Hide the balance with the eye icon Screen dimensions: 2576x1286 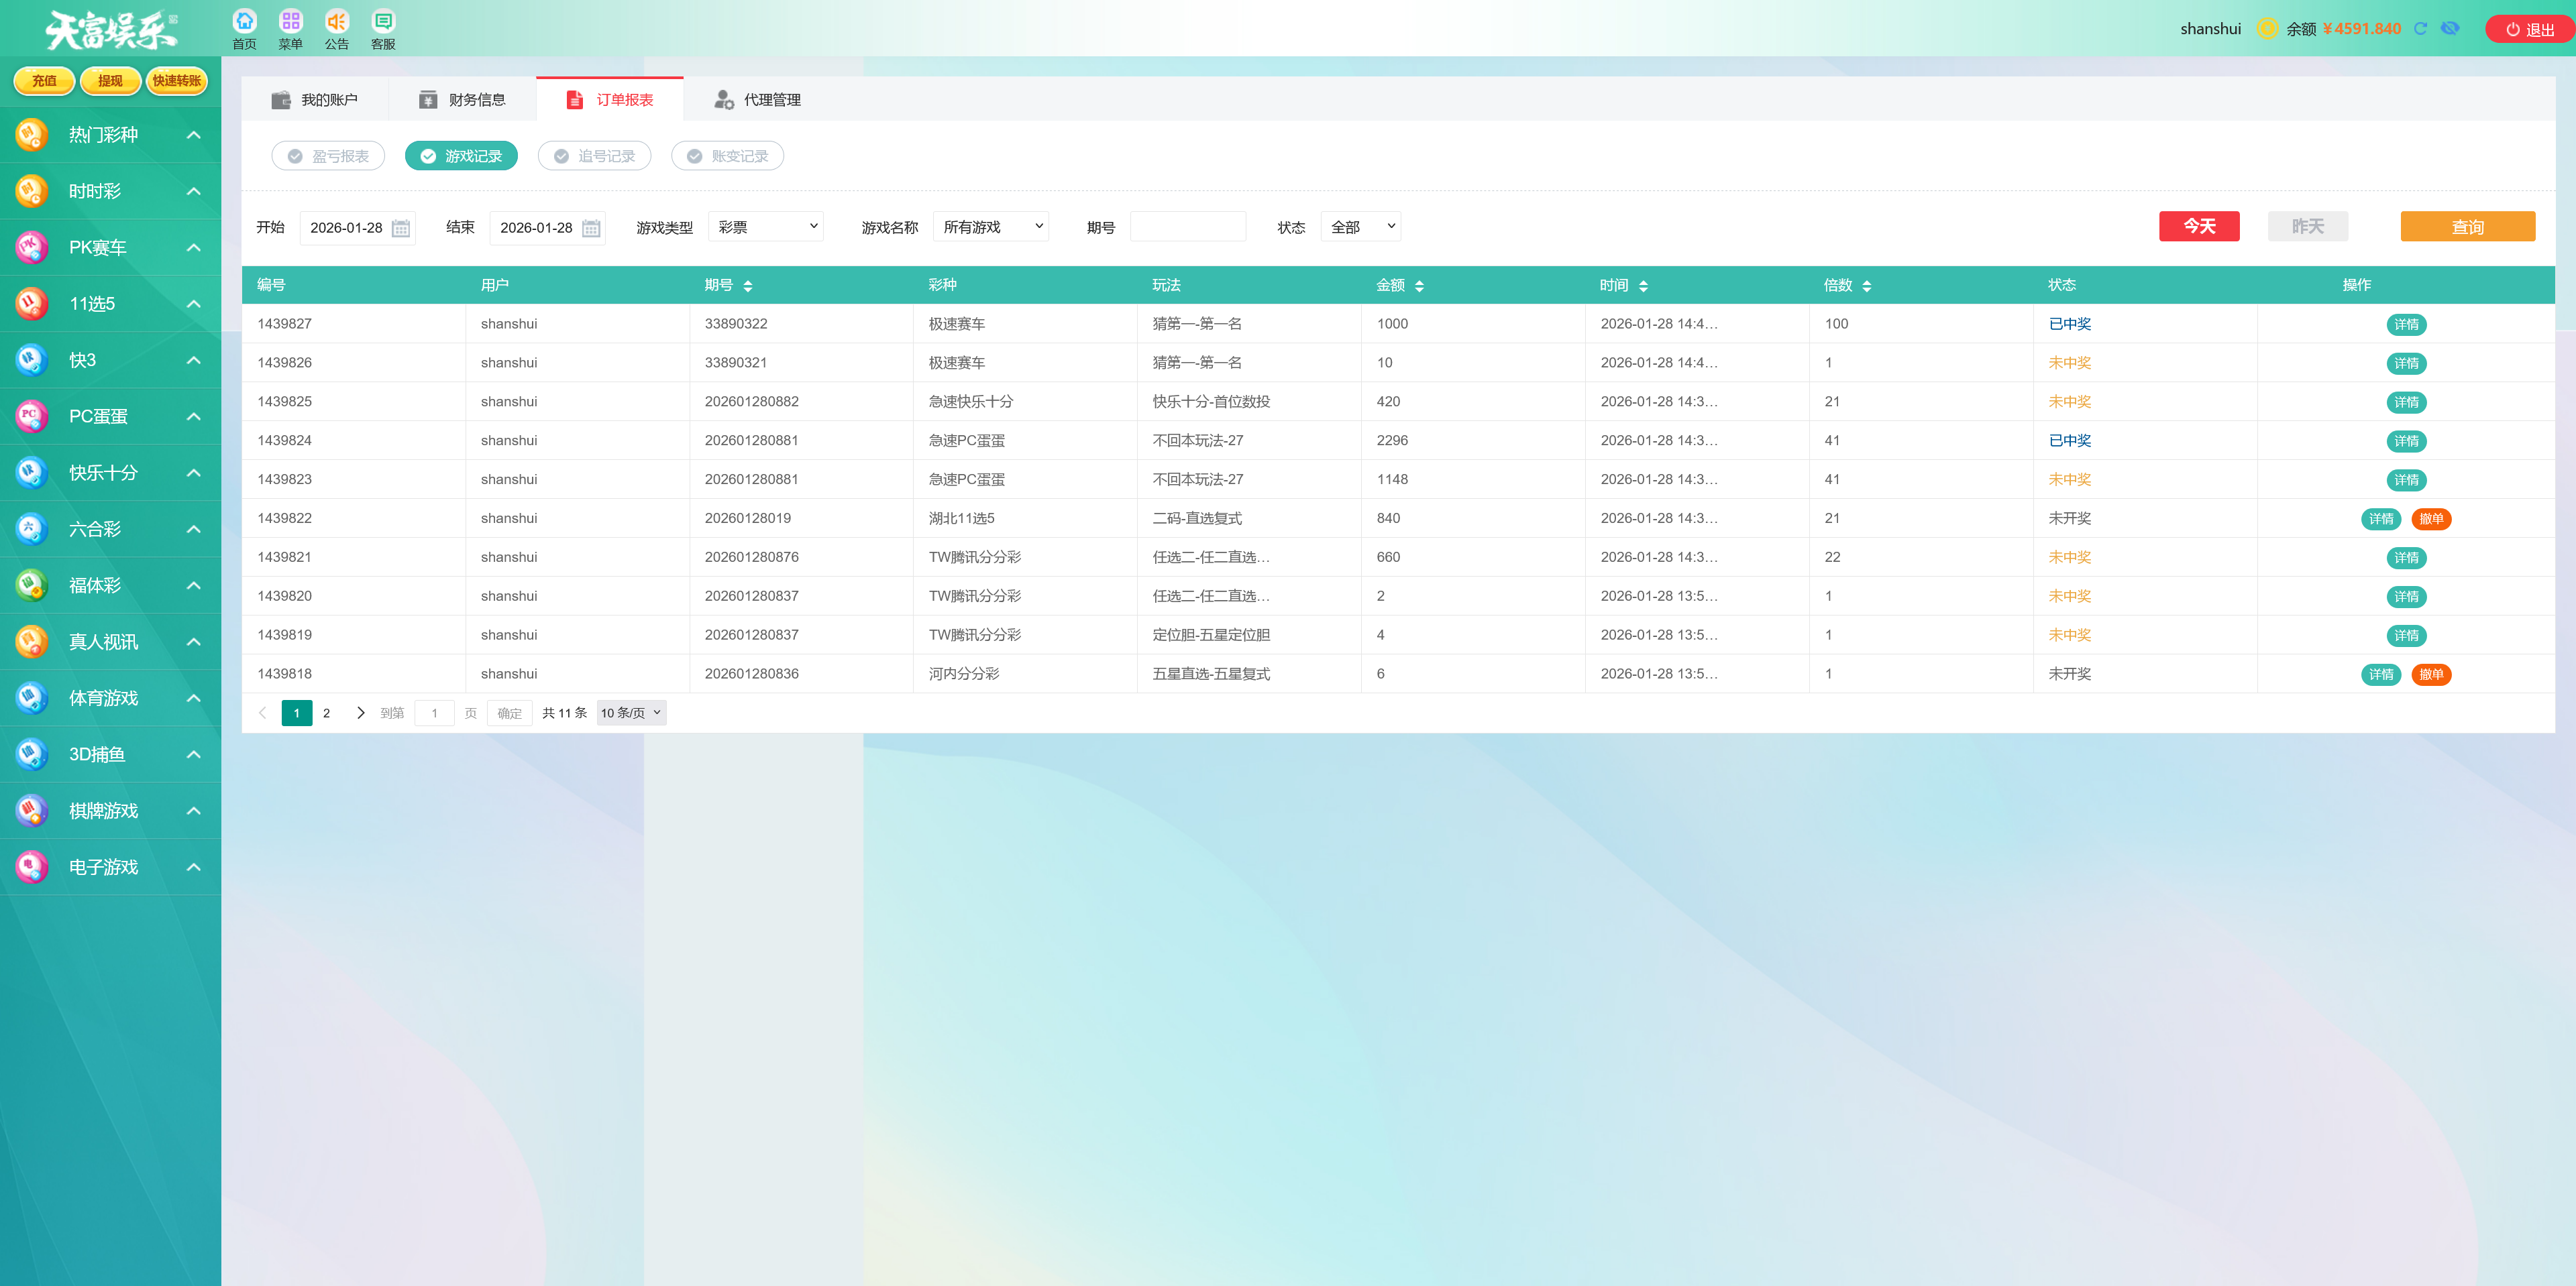click(x=2450, y=29)
